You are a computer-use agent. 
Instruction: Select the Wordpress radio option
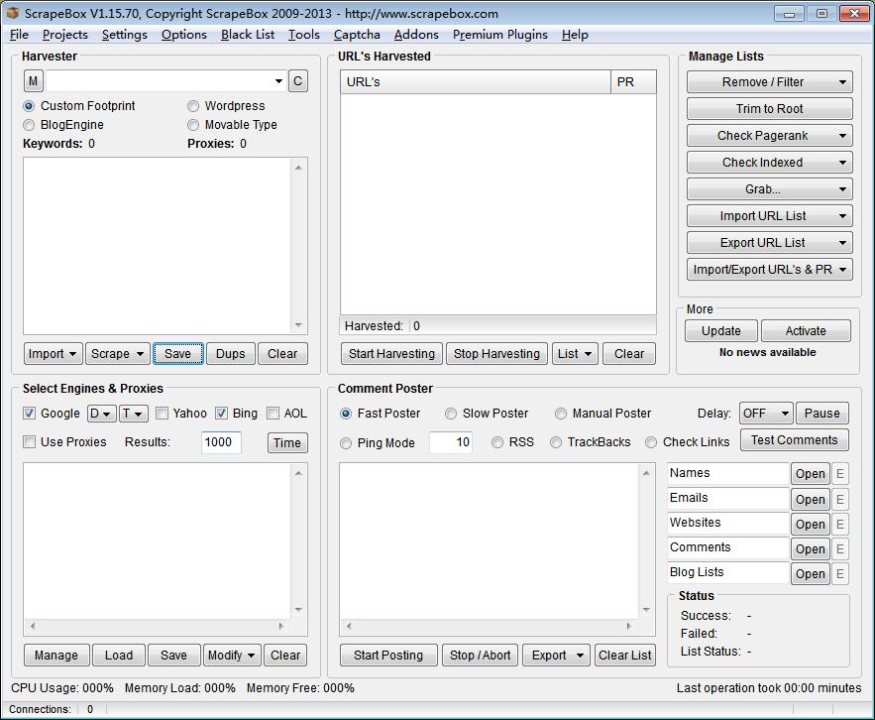pos(193,106)
